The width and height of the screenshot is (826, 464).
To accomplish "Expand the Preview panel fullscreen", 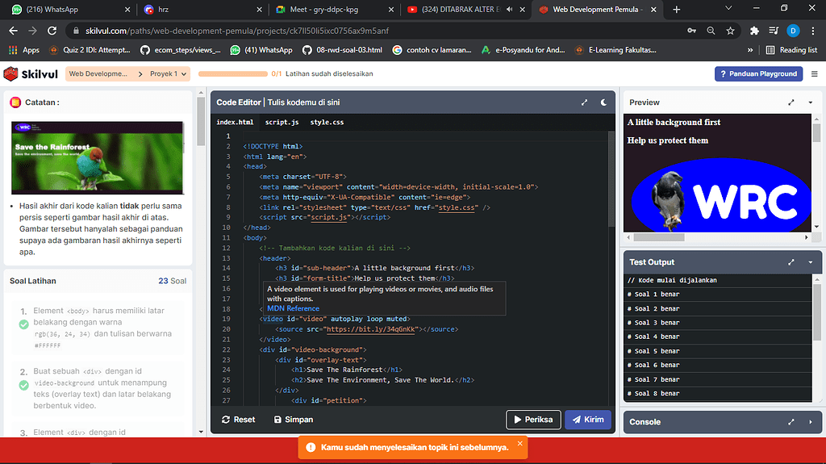I will pyautogui.click(x=791, y=102).
